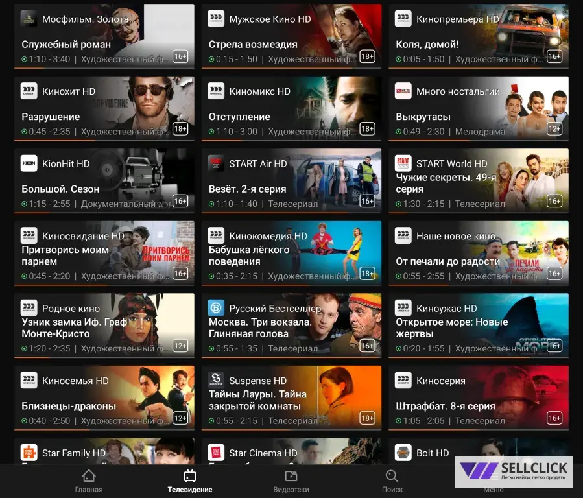Click progress bar under Везёт 2-я серия
Viewport: 583px width, 498px height.
coord(292,213)
